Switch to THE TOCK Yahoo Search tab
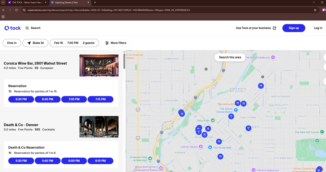This screenshot has height=172, width=326. coord(27,2)
